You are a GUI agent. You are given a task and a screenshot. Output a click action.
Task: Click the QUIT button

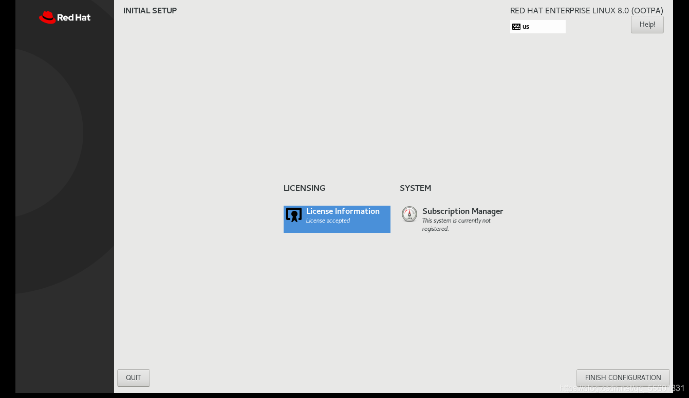click(134, 378)
